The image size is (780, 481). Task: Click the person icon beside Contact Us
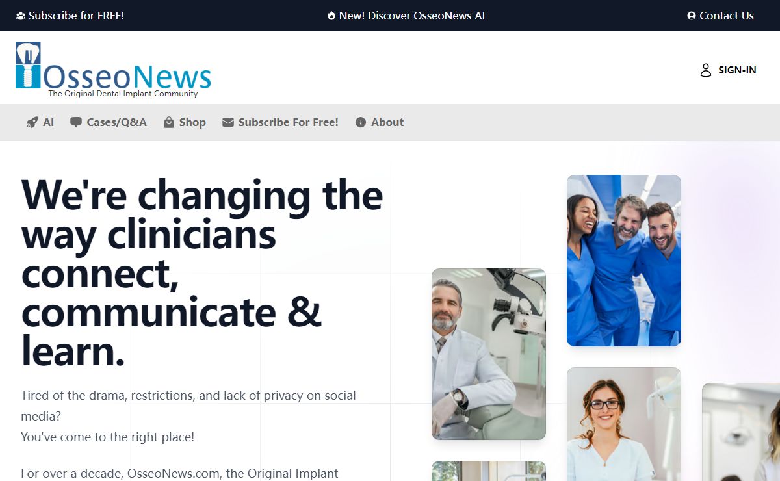tap(692, 16)
